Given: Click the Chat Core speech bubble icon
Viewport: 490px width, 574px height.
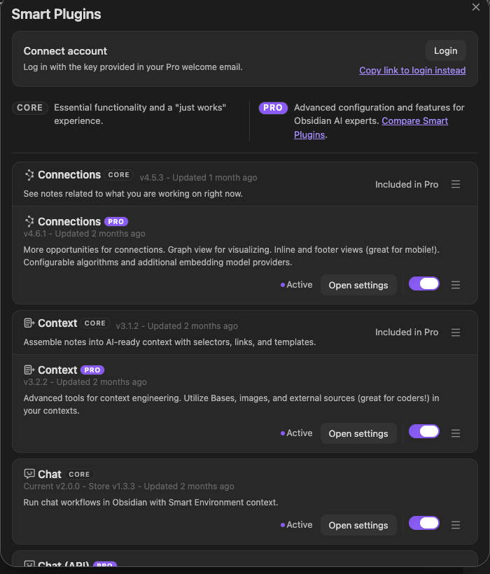Looking at the screenshot, I should pyautogui.click(x=29, y=474).
